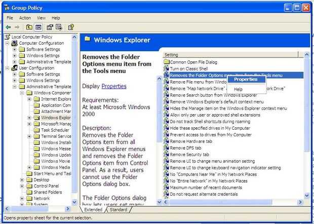314x224 pixels.
Task: Switch to the Standard tab
Action: [x=119, y=210]
